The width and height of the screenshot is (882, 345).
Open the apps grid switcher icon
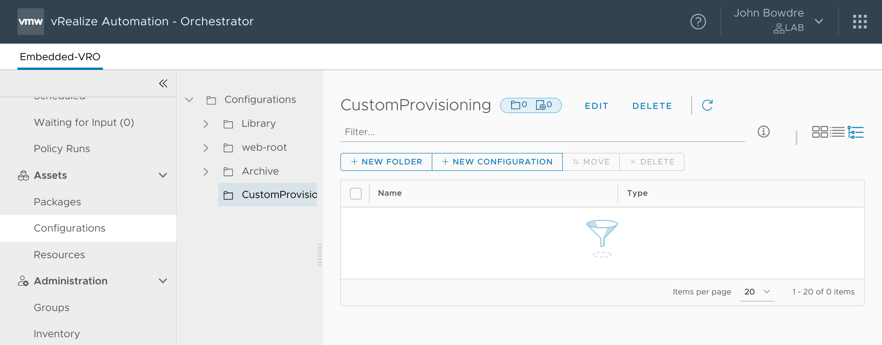859,22
